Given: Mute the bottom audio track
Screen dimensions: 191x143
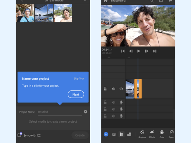Looking at the screenshot, I should (x=113, y=116).
